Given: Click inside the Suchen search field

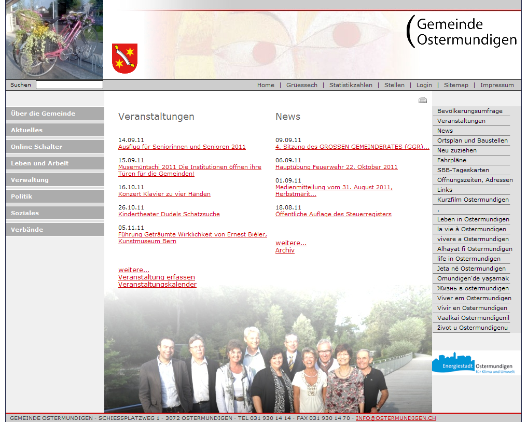Looking at the screenshot, I should (69, 85).
